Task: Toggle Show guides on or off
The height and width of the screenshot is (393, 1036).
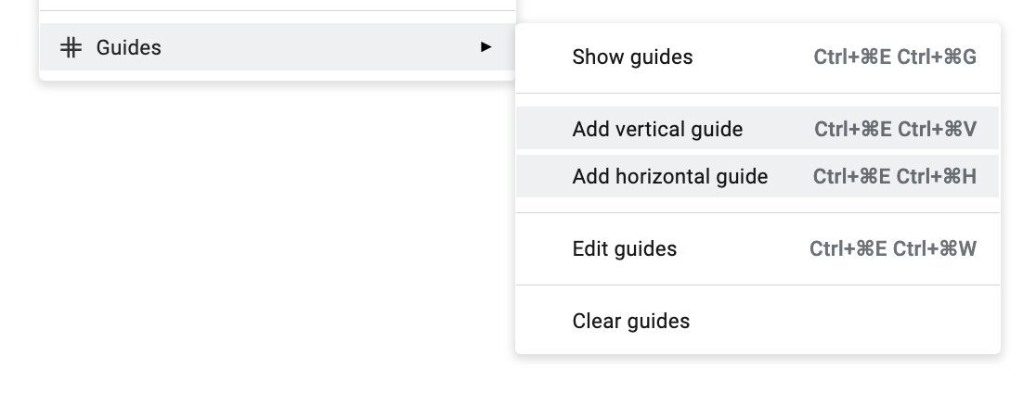Action: coord(758,57)
